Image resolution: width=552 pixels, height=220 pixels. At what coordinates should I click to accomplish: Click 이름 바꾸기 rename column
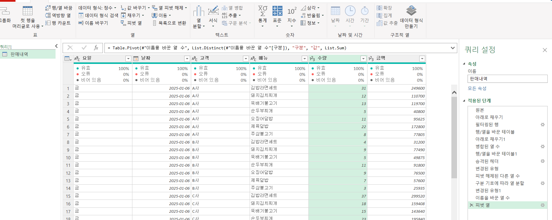pyautogui.click(x=93, y=23)
